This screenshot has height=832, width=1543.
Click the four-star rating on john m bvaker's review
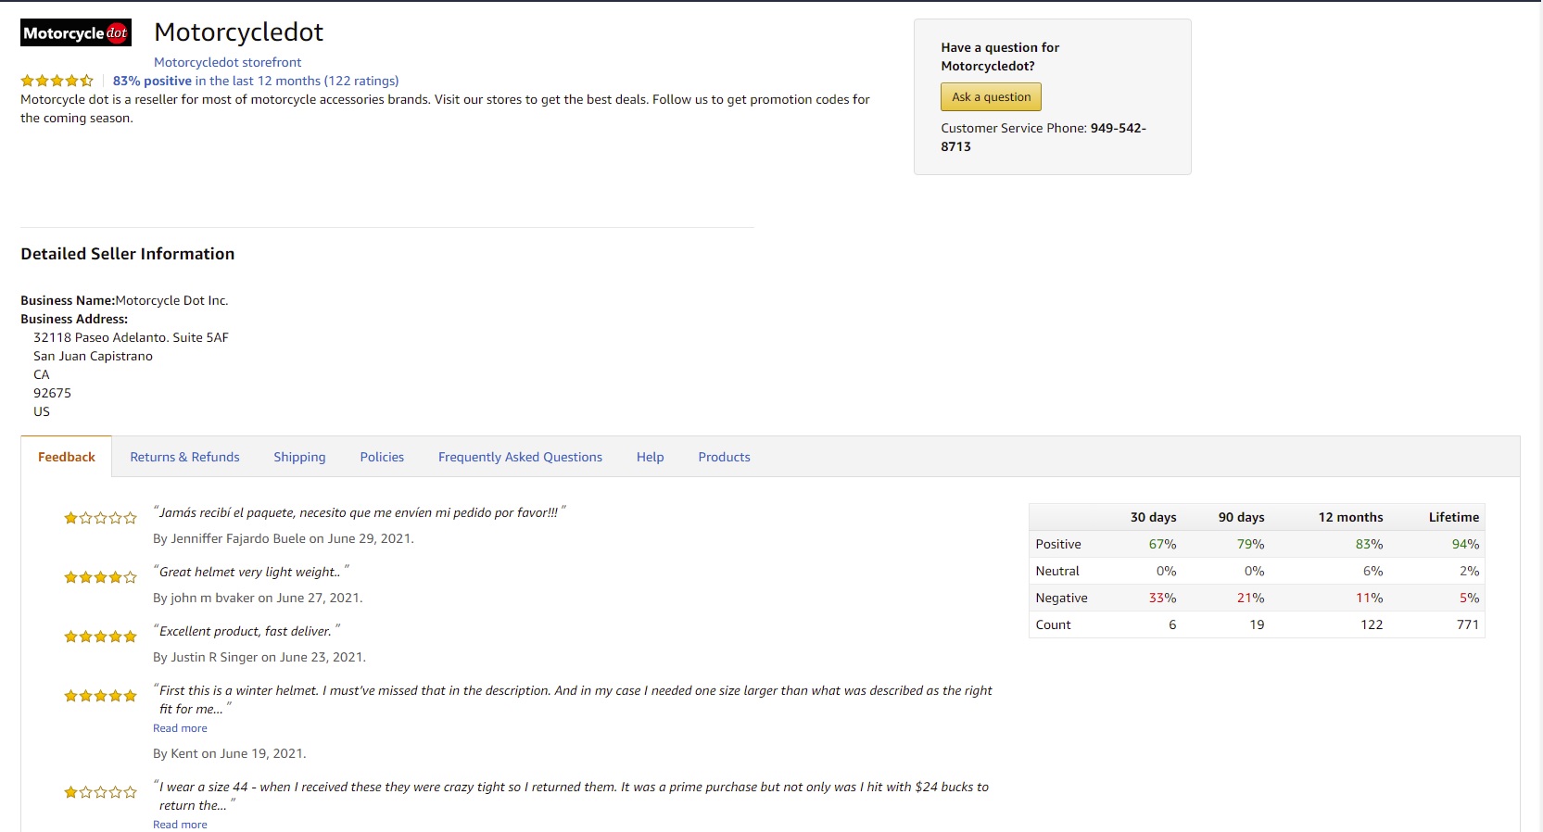click(x=100, y=577)
